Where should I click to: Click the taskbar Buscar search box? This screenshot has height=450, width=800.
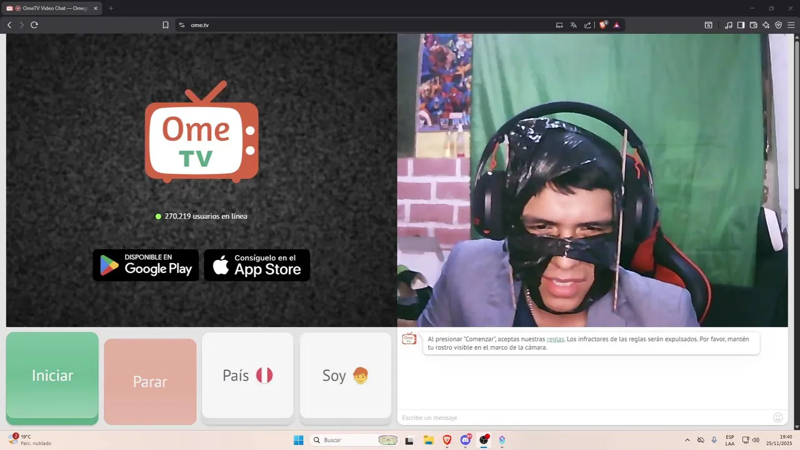pos(354,440)
